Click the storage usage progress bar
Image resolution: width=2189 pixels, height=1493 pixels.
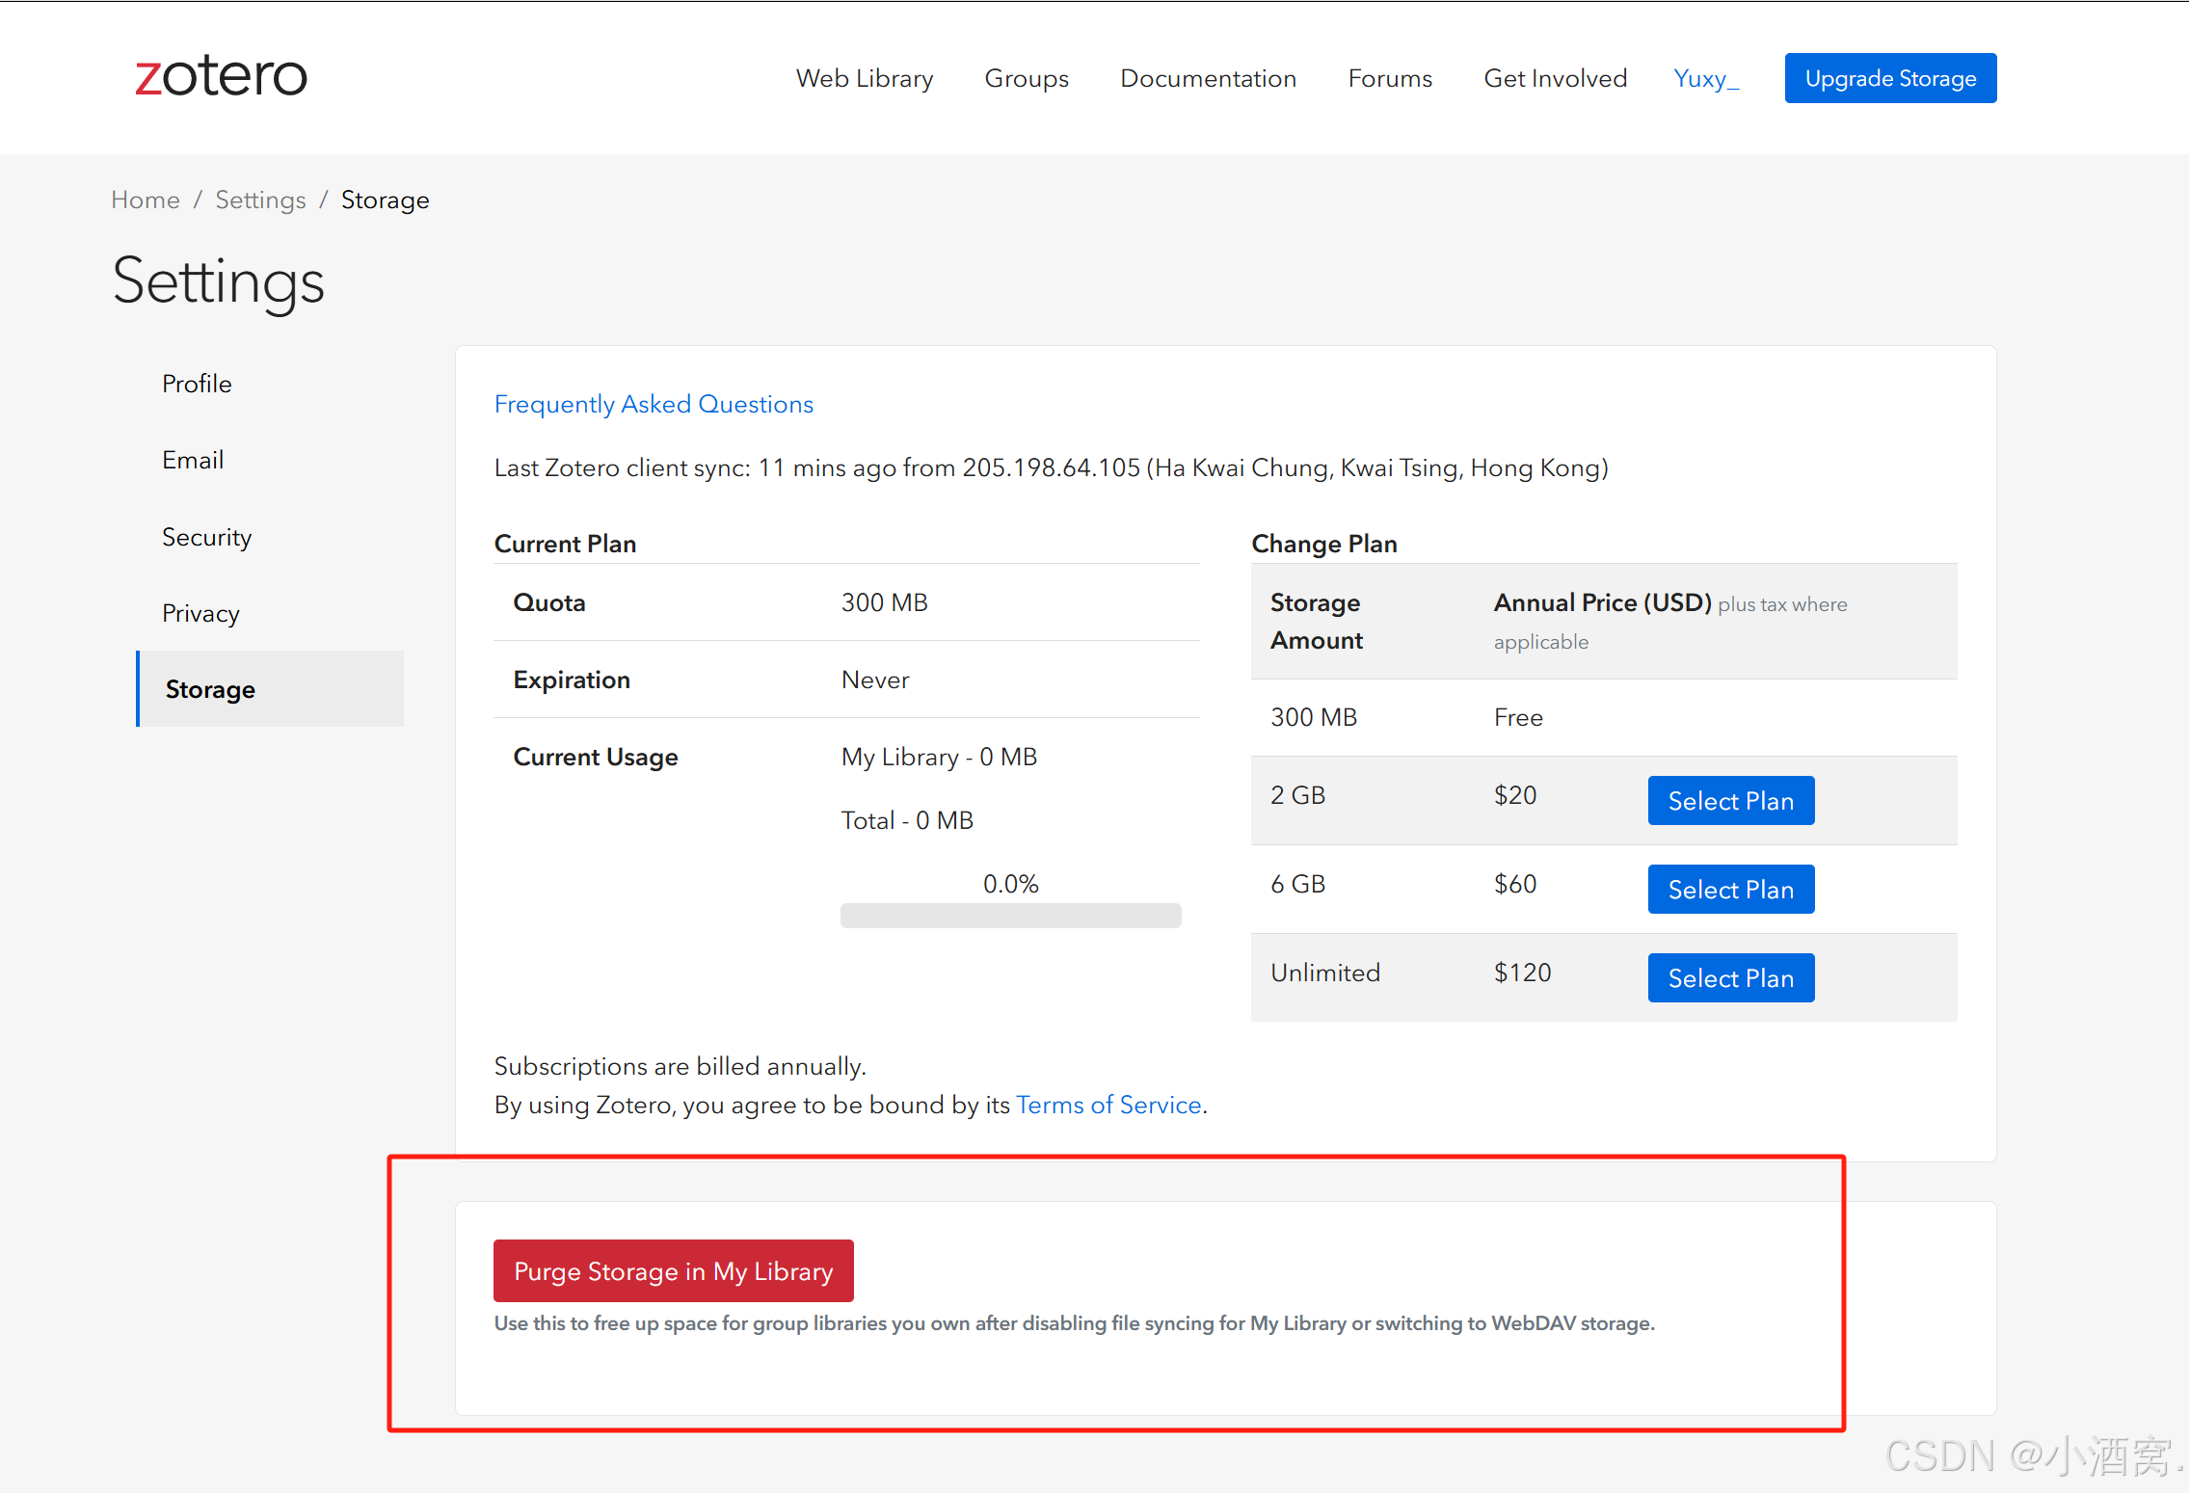click(1010, 916)
